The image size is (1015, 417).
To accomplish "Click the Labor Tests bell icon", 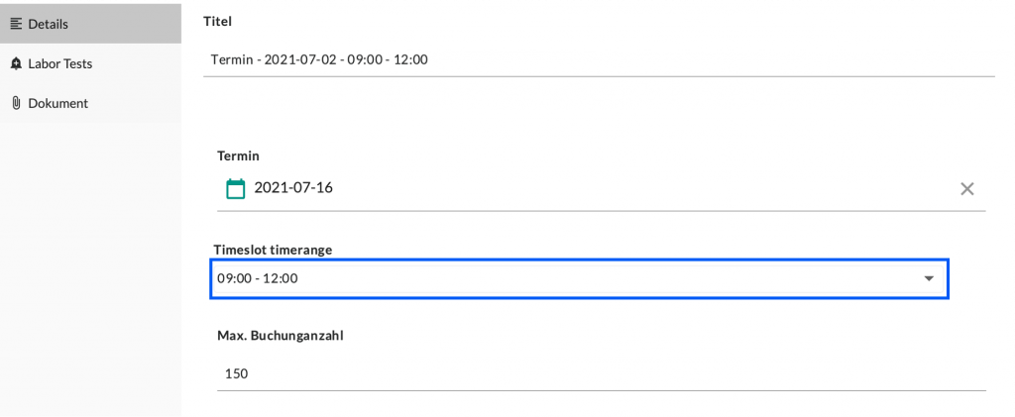I will click(16, 63).
